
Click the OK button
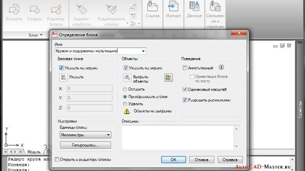pyautogui.click(x=173, y=160)
